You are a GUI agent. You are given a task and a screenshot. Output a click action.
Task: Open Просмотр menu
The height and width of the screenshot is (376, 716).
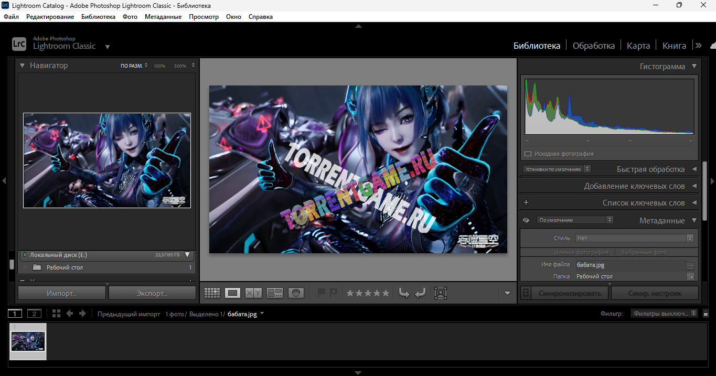click(204, 17)
